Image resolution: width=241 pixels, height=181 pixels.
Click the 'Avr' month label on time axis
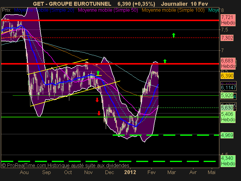point(193,172)
